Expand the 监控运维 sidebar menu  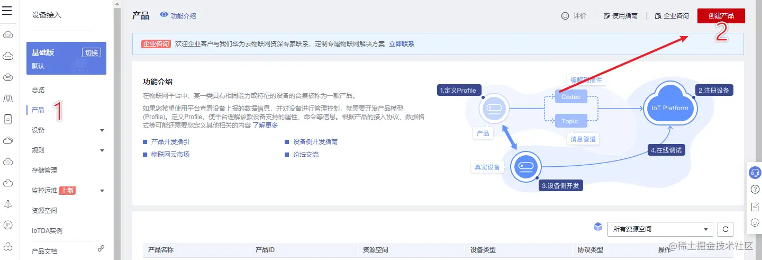(66, 191)
